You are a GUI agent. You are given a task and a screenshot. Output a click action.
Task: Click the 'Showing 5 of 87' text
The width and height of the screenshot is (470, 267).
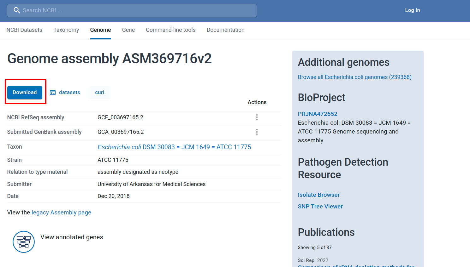pyautogui.click(x=315, y=247)
